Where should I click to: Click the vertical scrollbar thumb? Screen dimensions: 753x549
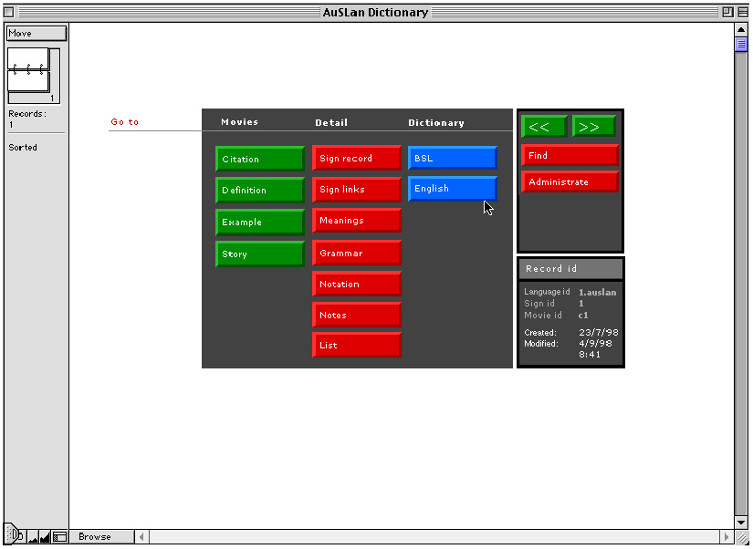coord(741,44)
